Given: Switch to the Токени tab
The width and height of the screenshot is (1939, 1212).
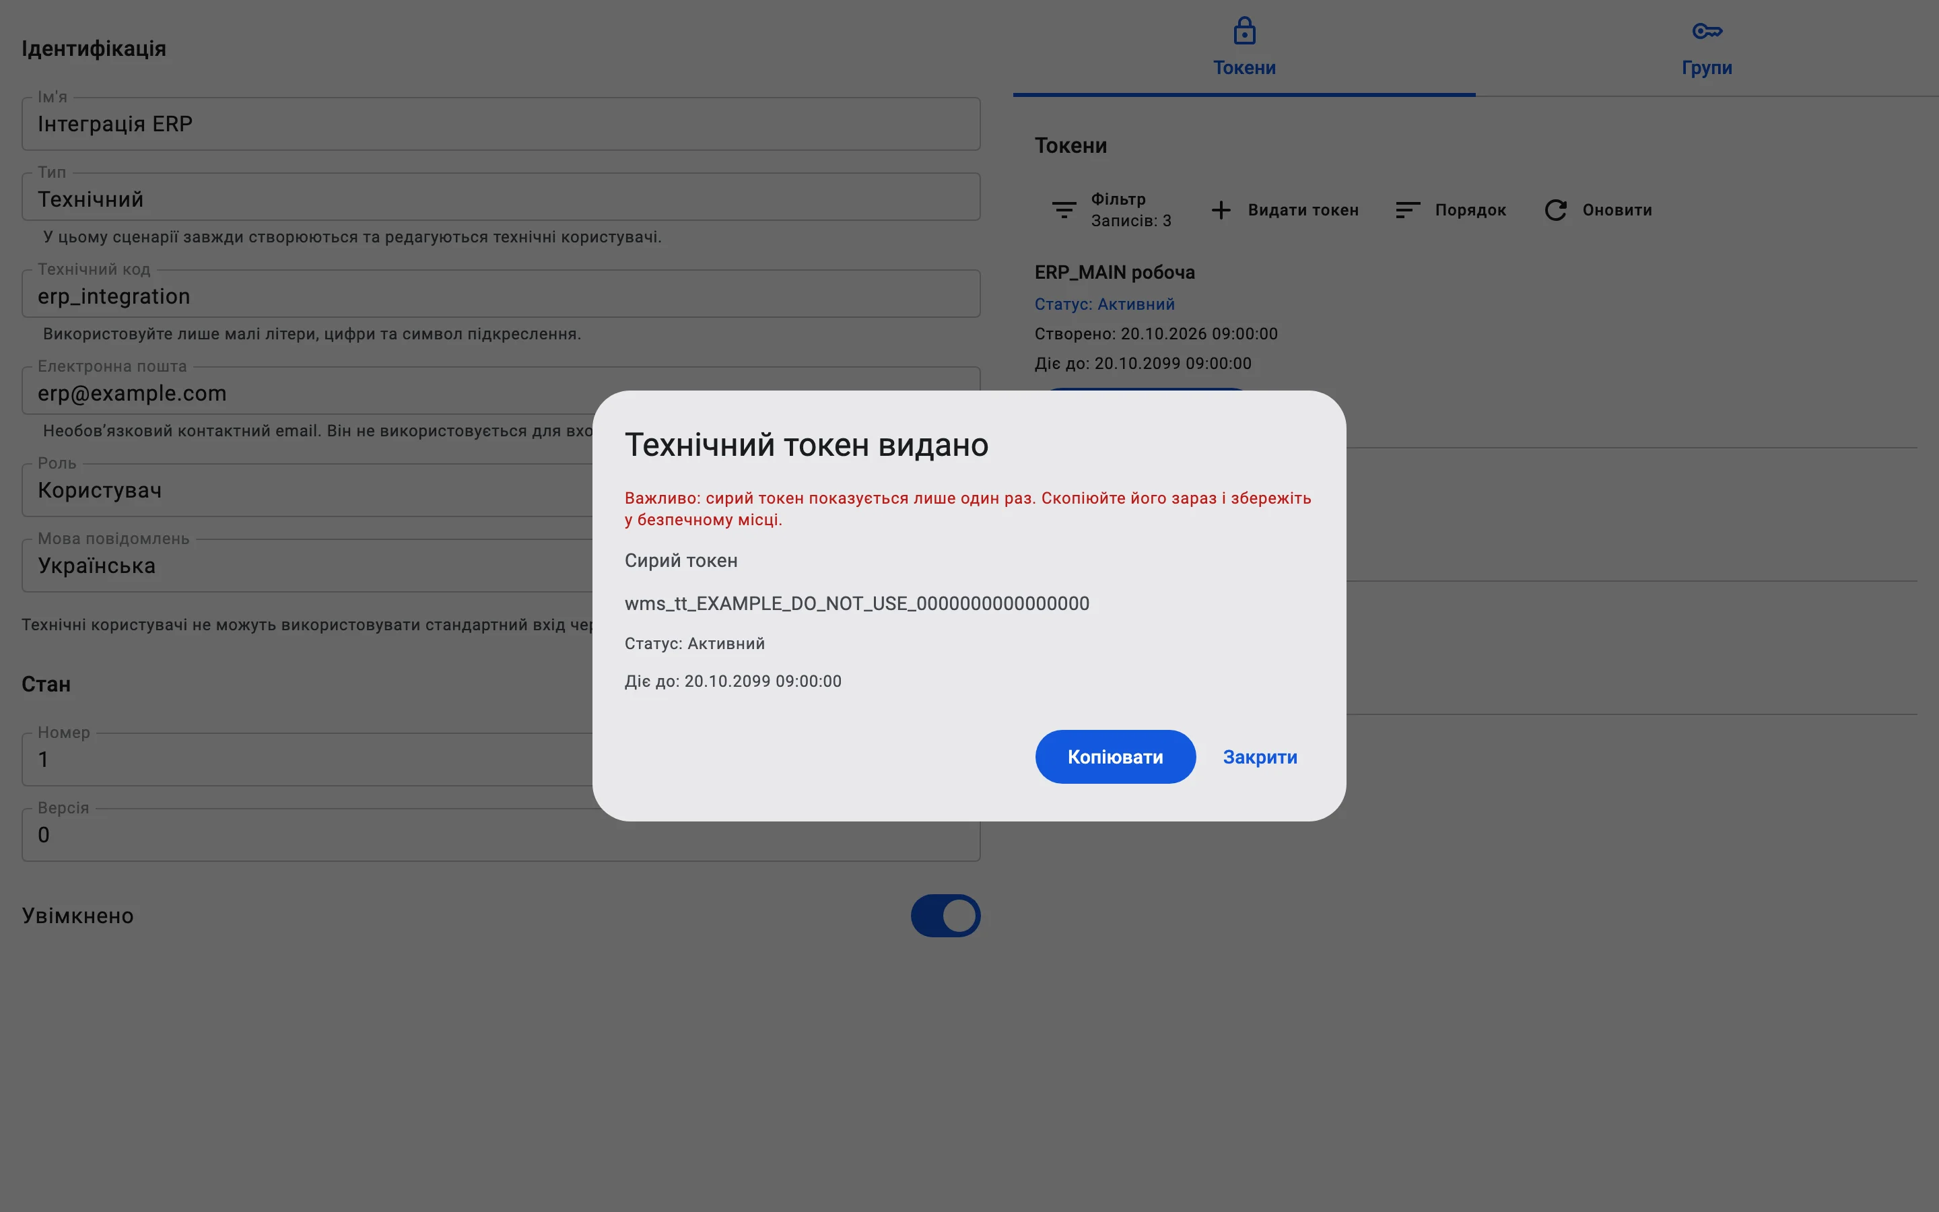Looking at the screenshot, I should click(1244, 48).
